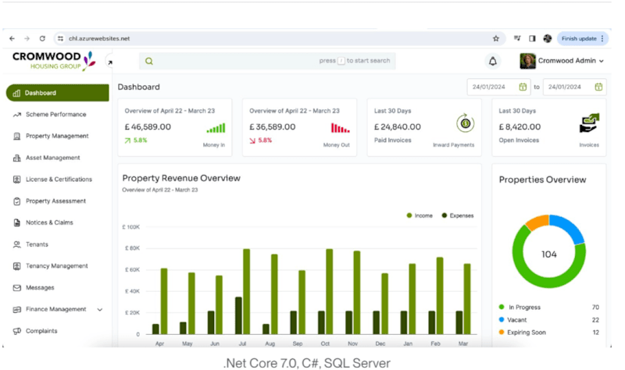Toggle the Income legend entry
The image size is (625, 370).
(420, 215)
